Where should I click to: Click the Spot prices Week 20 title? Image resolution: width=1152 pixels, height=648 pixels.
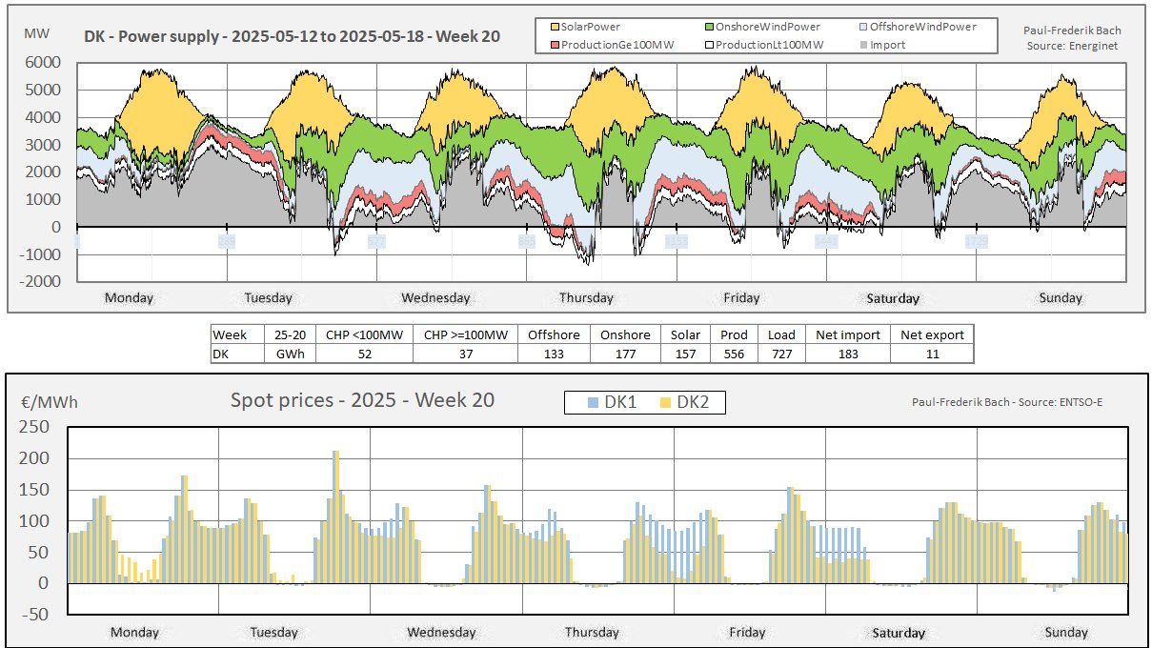[x=362, y=400]
